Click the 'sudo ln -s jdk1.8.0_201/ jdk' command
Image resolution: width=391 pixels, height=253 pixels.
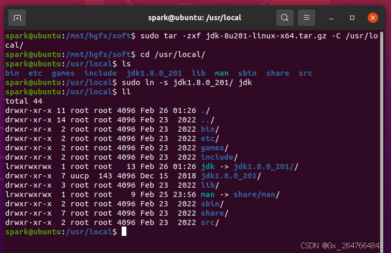187,82
